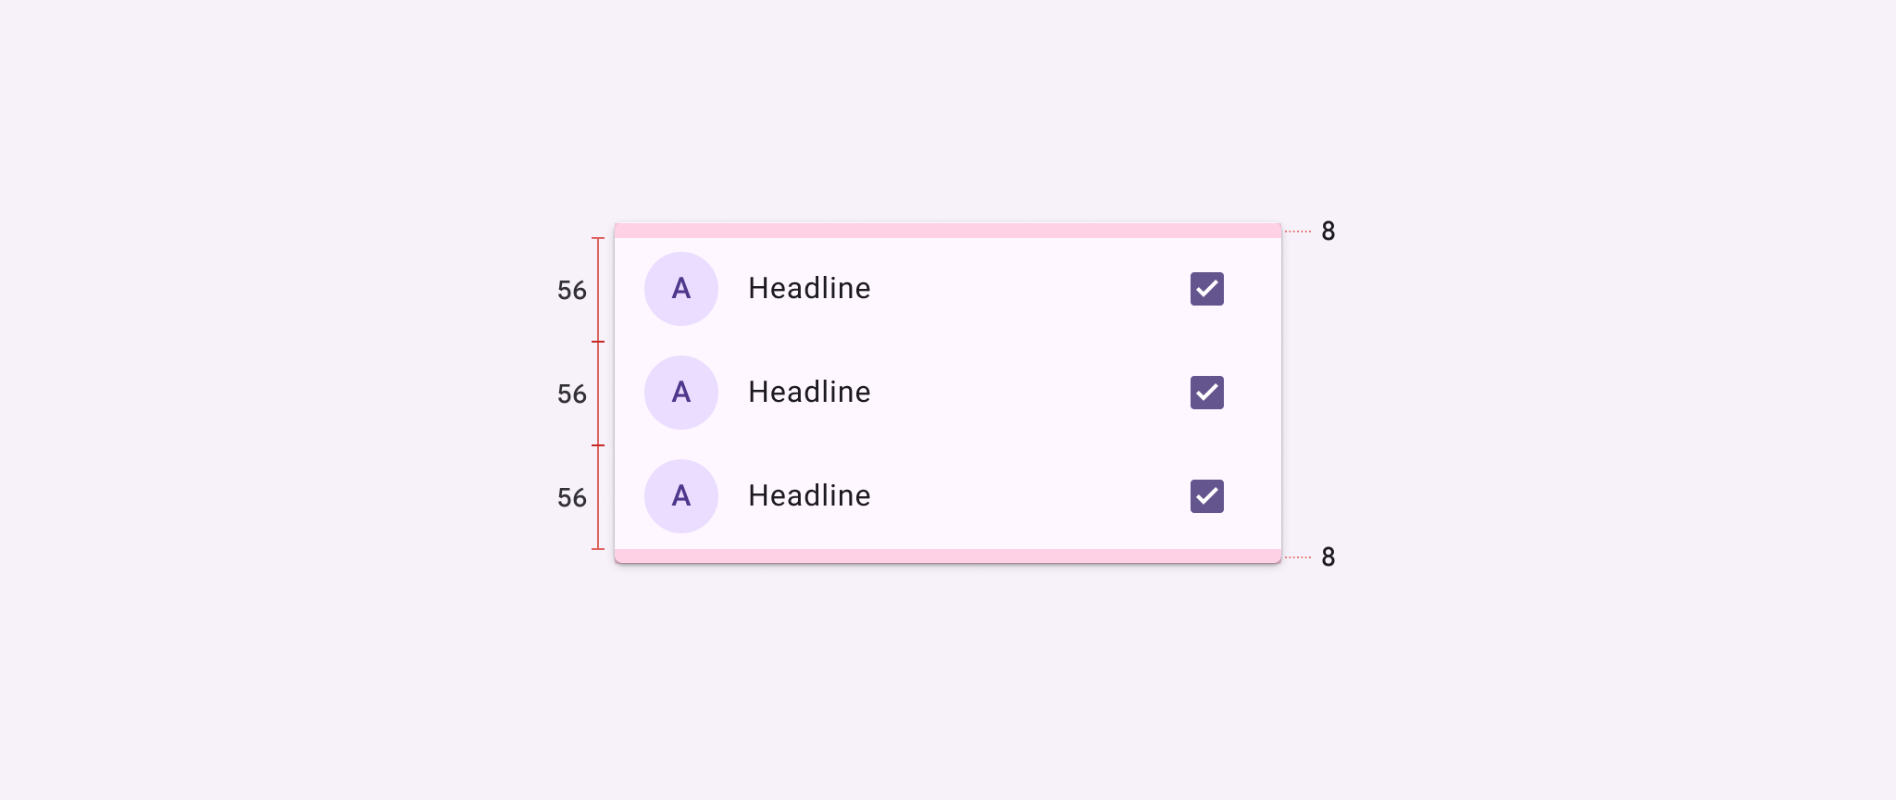Uncheck the checkbox in the first row
1896x800 pixels.
(x=1207, y=289)
